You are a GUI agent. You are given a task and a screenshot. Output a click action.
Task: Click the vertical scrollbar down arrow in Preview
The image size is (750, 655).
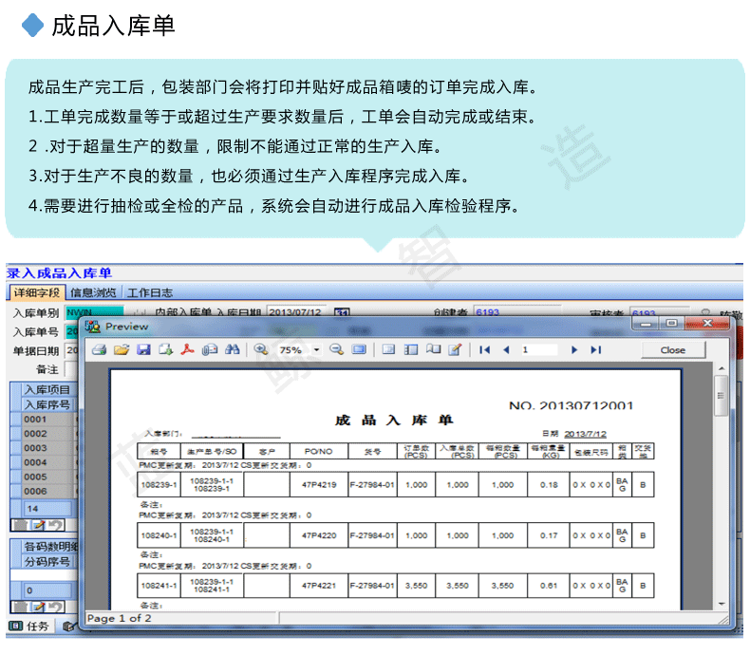click(722, 603)
